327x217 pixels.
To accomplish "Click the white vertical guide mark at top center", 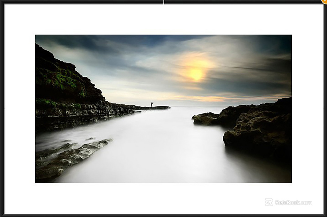I will pyautogui.click(x=164, y=2).
